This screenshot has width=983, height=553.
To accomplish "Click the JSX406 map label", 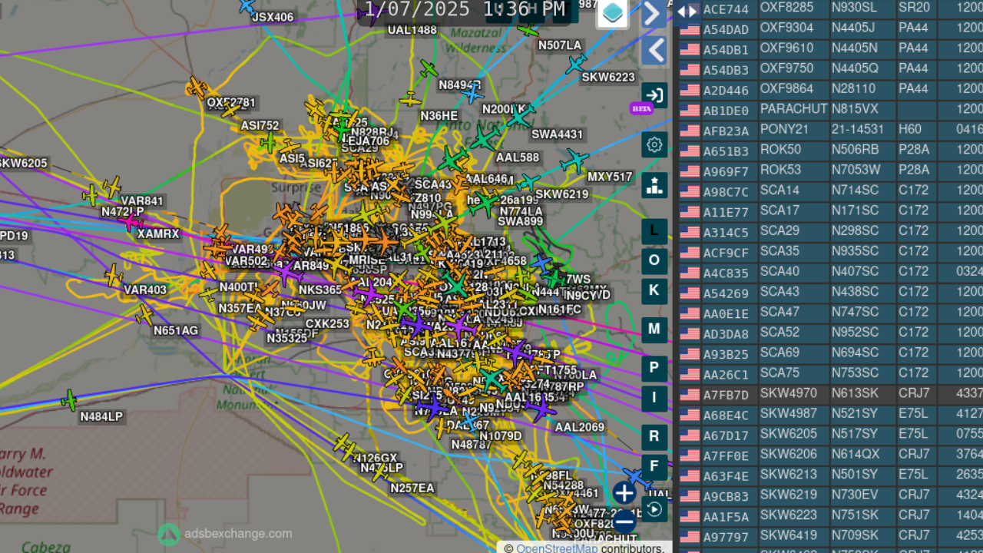I will [x=273, y=18].
